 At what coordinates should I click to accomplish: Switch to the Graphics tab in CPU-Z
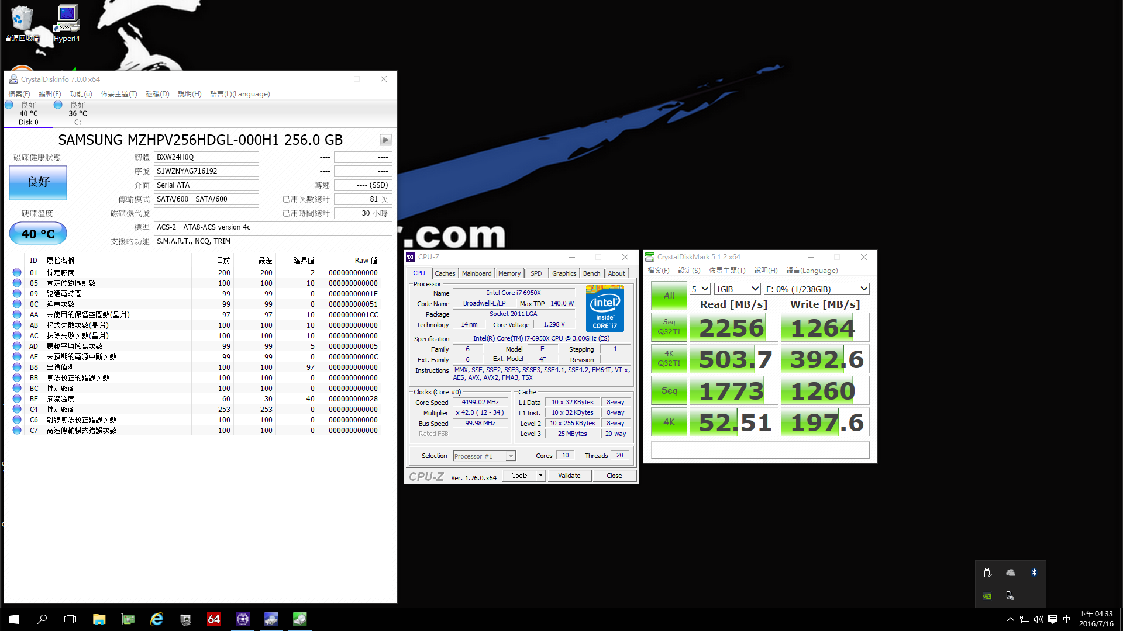click(x=564, y=273)
